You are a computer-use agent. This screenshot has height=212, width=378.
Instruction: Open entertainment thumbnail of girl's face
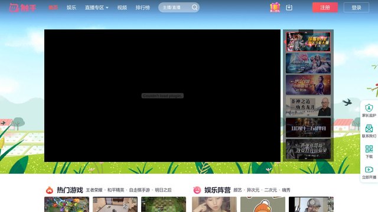(214, 204)
